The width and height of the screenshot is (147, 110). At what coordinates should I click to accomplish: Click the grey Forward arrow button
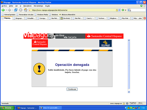[x=9, y=10]
